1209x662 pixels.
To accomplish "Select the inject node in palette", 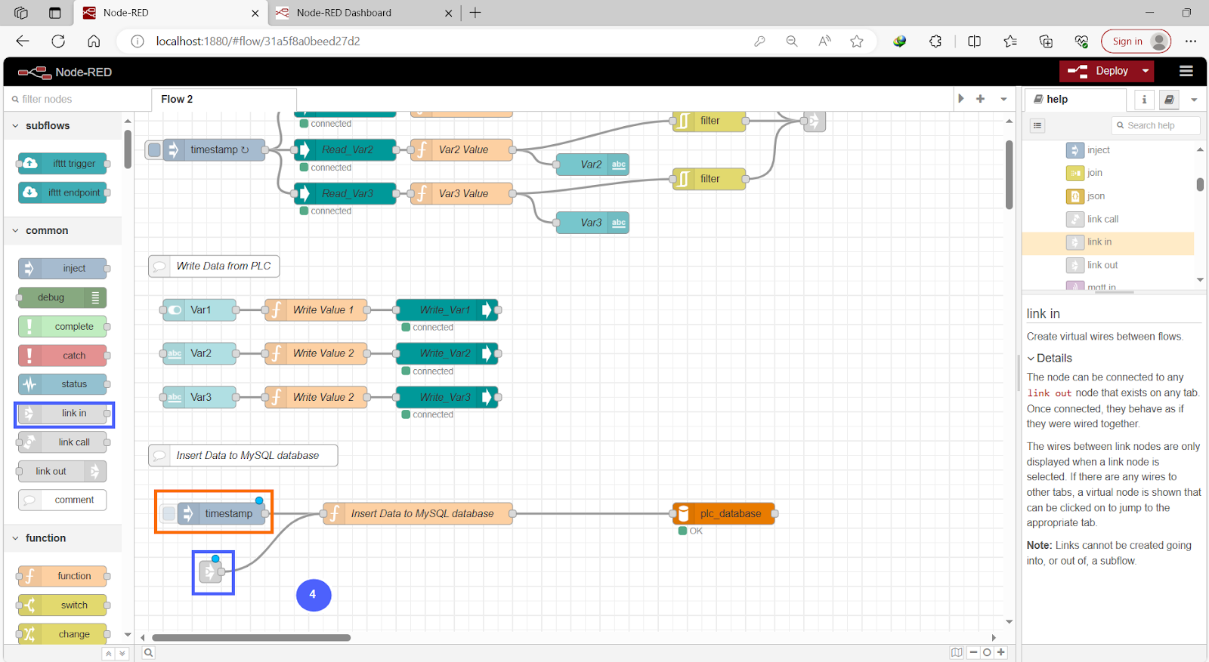I will (x=63, y=268).
